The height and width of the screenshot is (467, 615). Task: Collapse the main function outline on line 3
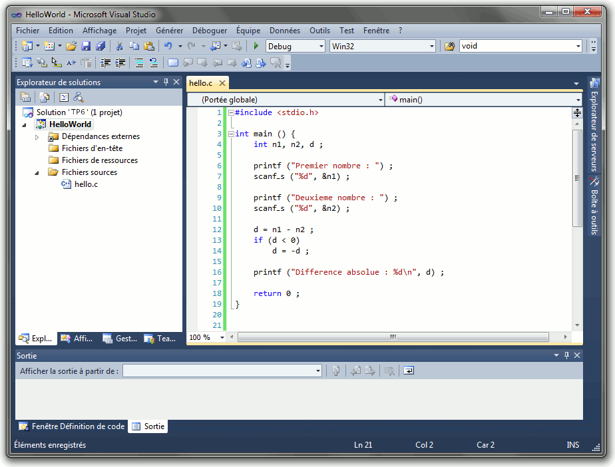(x=231, y=134)
